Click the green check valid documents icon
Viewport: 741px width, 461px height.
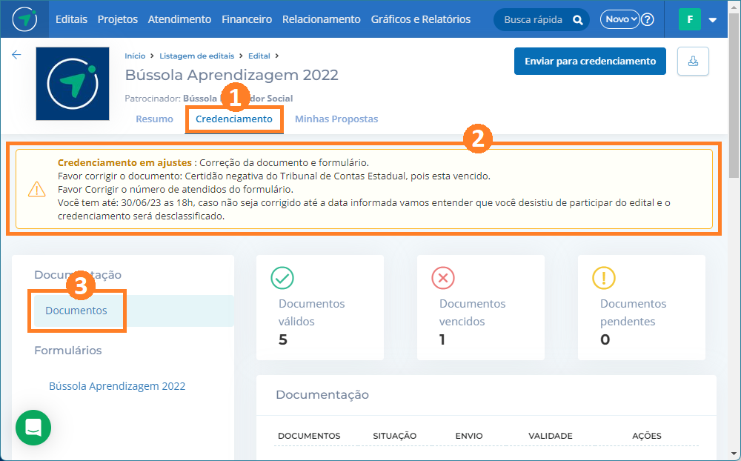(x=282, y=278)
